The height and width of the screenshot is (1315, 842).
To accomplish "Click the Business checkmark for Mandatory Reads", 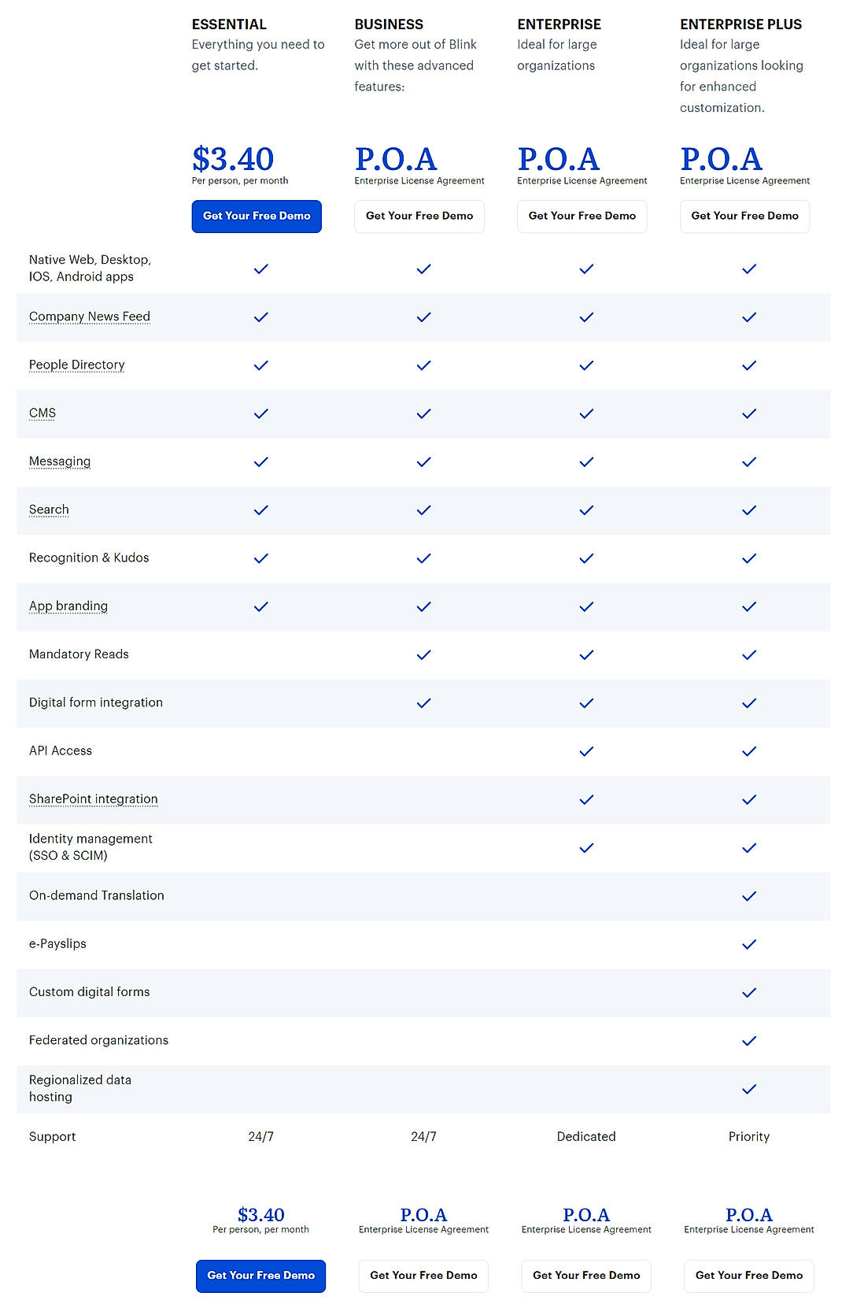I will tap(423, 654).
